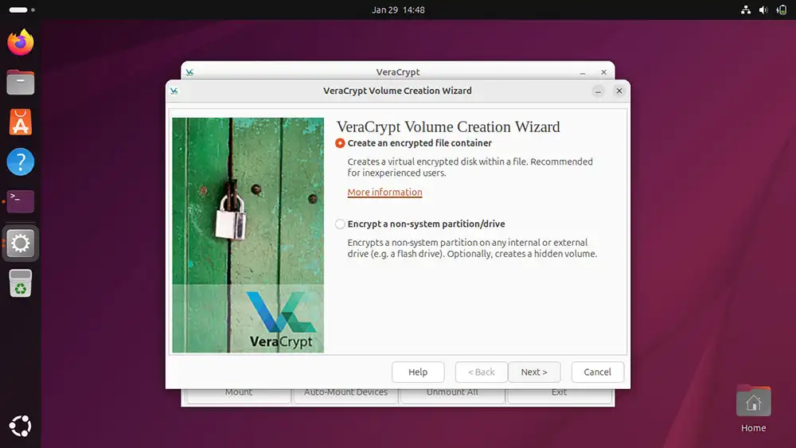Open the Trash in the dock
796x448 pixels.
[x=21, y=283]
